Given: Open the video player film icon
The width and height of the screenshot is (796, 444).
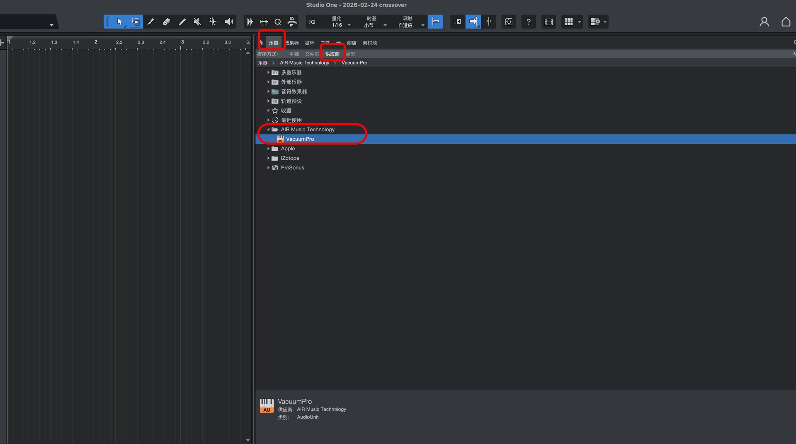Looking at the screenshot, I should coord(548,22).
